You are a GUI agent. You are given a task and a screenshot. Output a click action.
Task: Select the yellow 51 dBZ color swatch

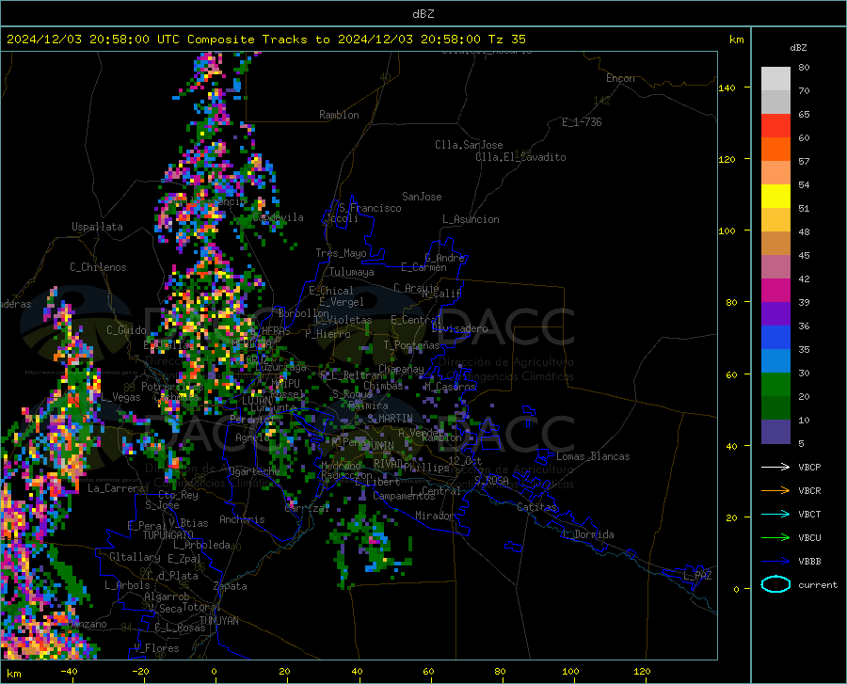click(x=775, y=197)
